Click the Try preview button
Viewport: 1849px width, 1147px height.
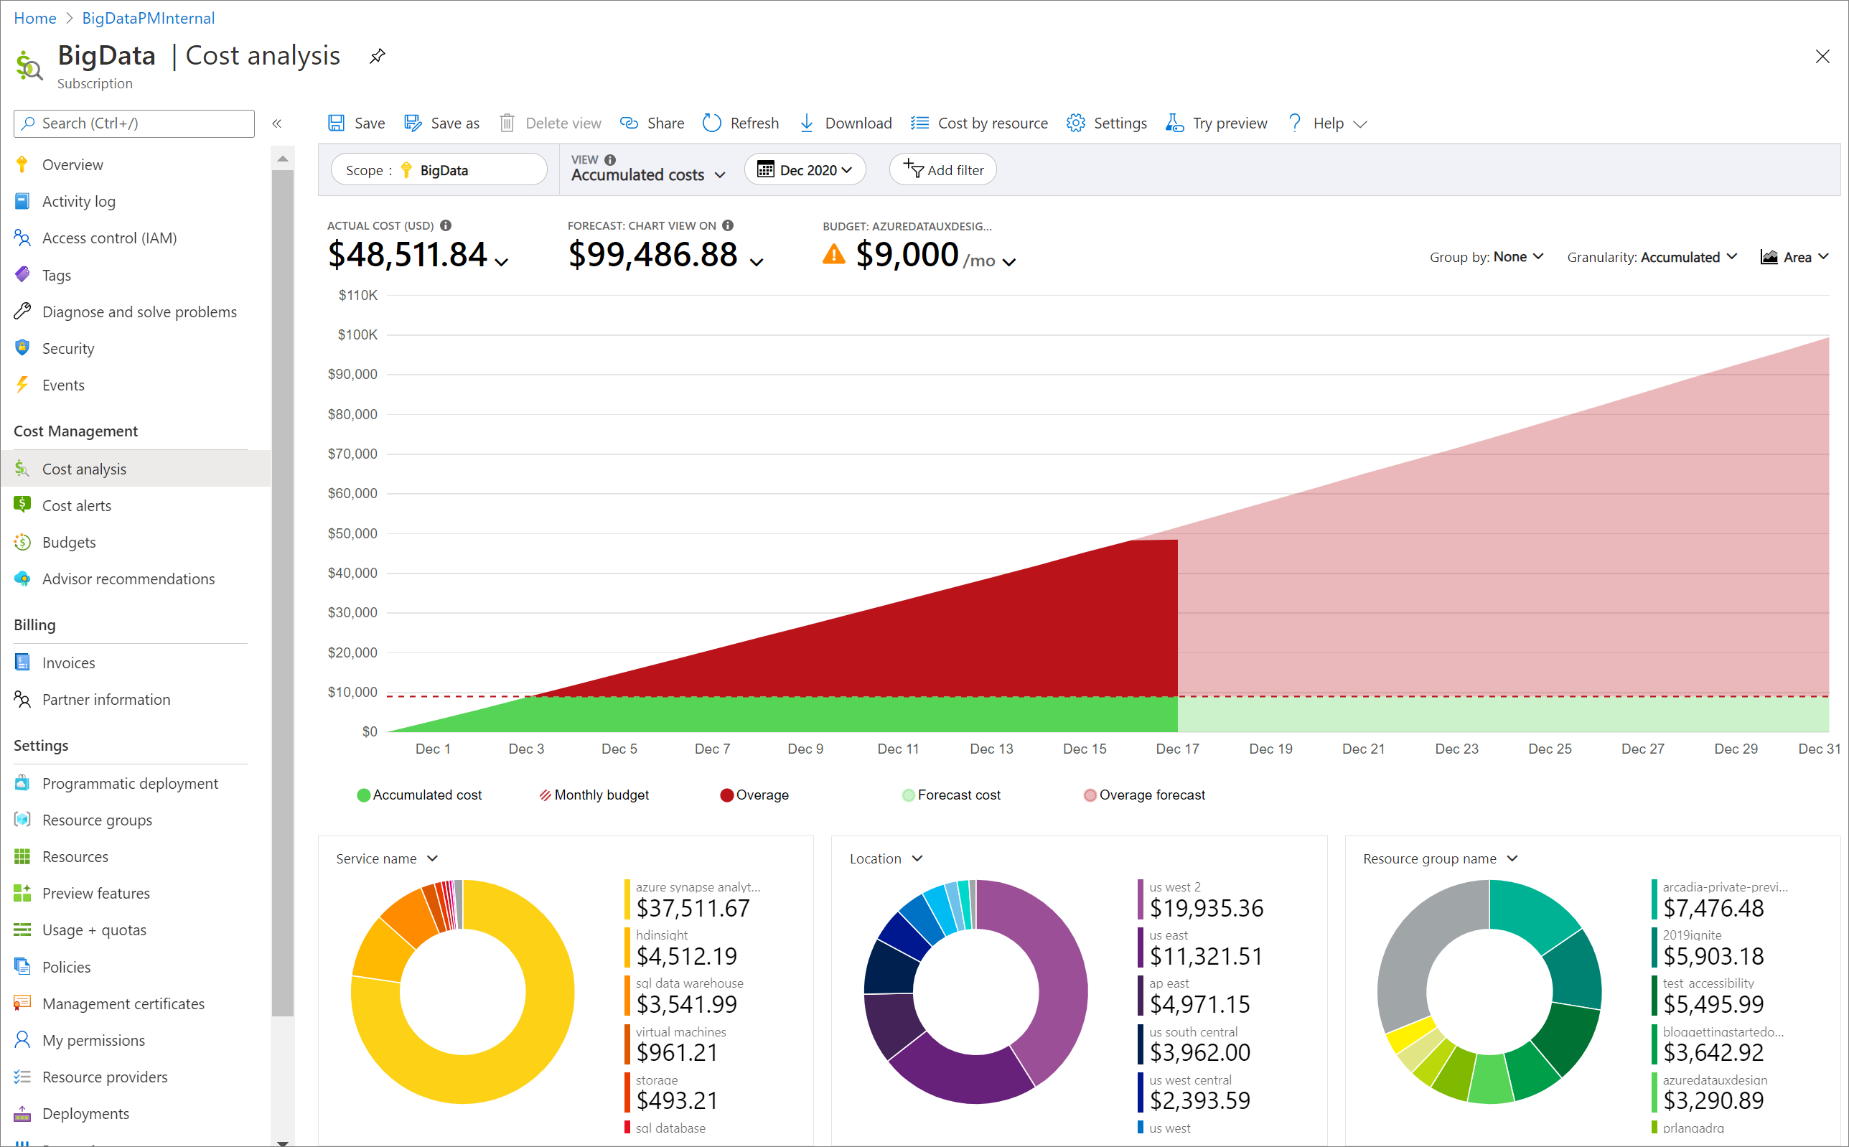(x=1217, y=123)
